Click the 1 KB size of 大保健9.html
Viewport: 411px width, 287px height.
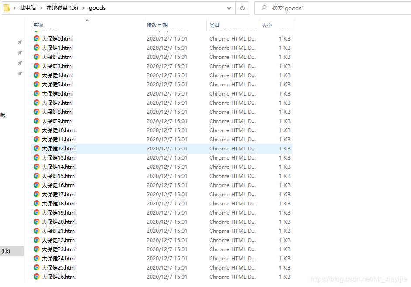(284, 121)
